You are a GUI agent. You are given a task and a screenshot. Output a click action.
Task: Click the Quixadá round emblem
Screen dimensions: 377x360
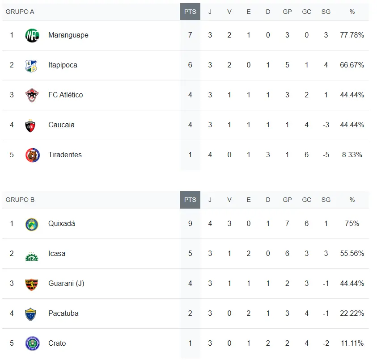(32, 224)
